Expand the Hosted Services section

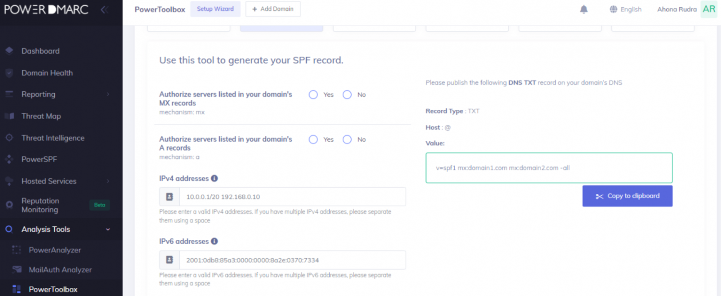(49, 181)
